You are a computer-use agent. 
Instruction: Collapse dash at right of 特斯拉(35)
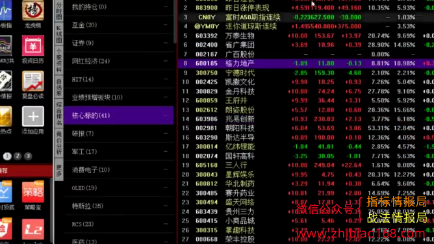click(x=165, y=206)
